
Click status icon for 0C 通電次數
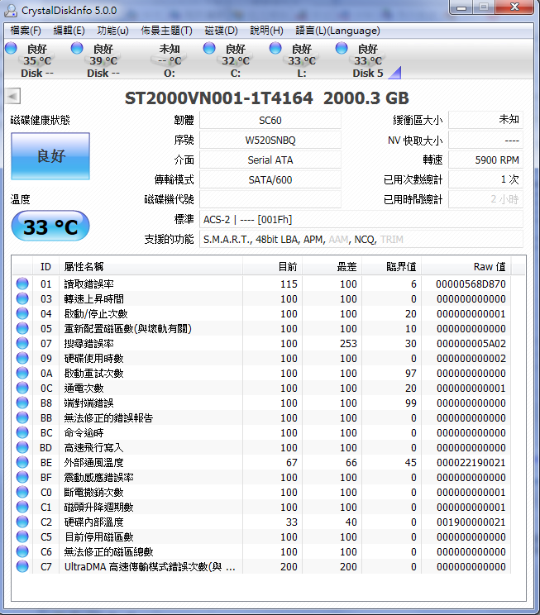(x=22, y=388)
